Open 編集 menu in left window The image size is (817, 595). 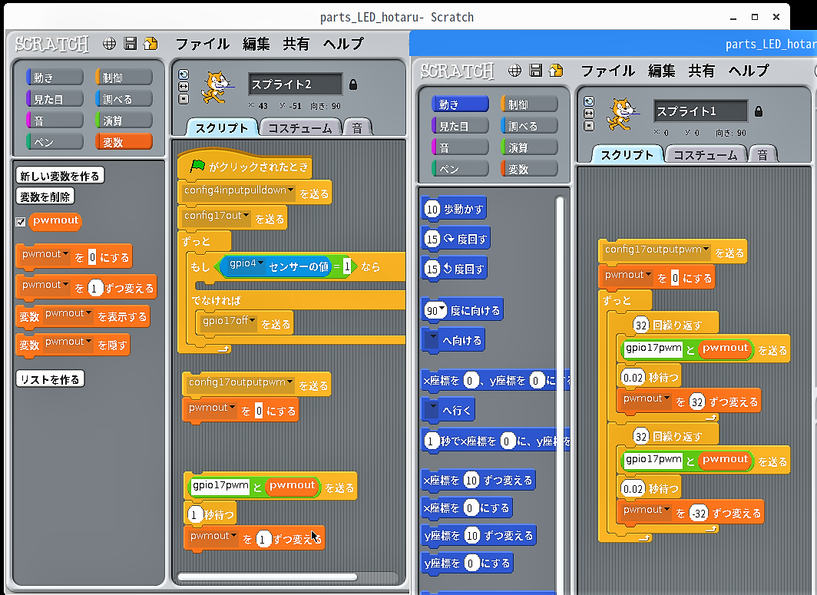tap(256, 44)
